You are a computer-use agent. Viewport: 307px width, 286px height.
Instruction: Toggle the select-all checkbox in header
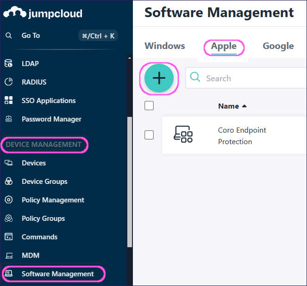point(149,106)
